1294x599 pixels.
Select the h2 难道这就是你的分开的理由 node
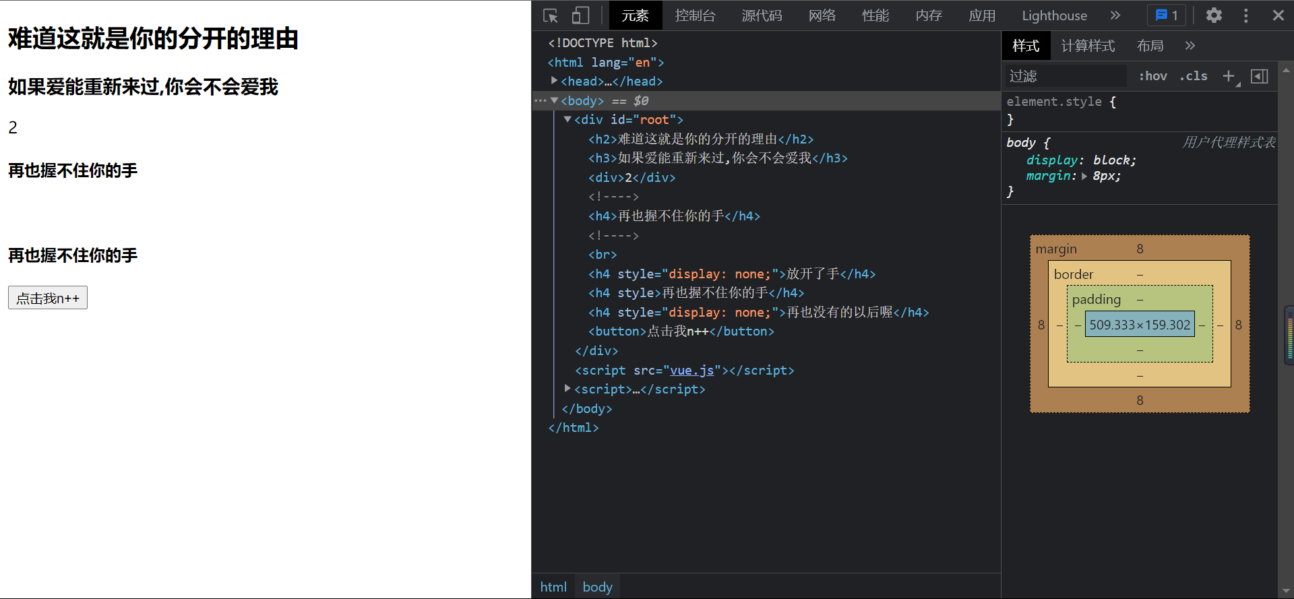pos(701,139)
